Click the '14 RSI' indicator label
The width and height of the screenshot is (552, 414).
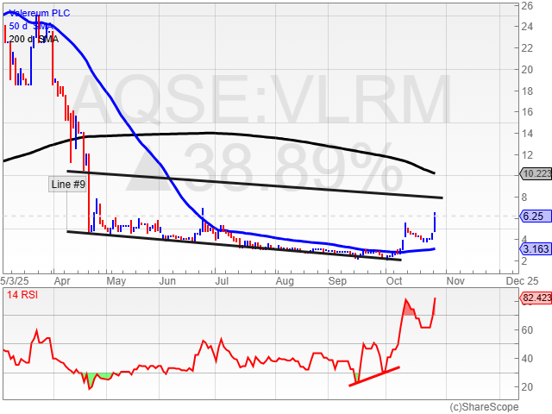click(22, 295)
